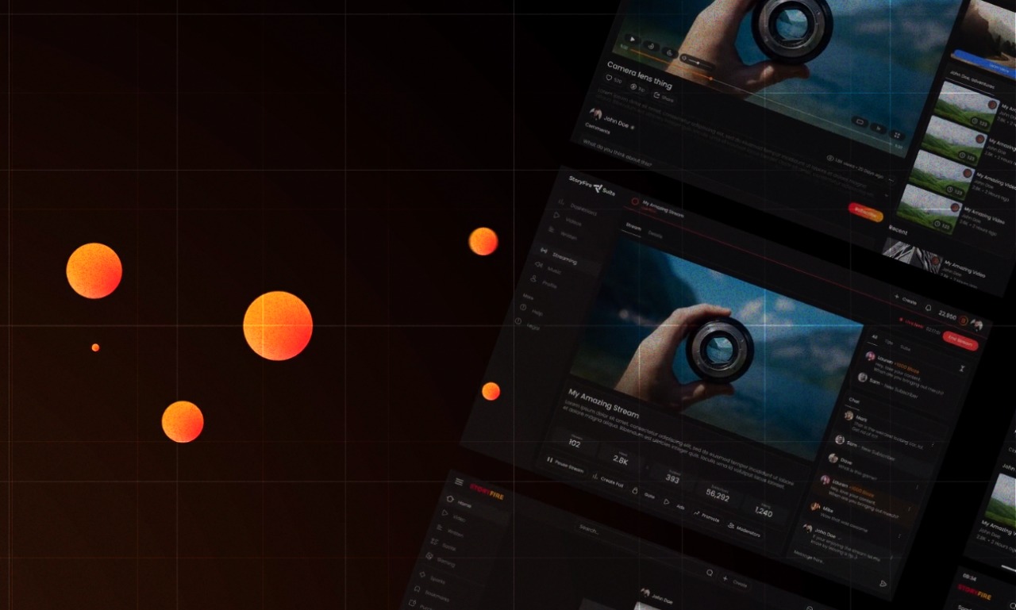Click the Promote button

pos(706,516)
